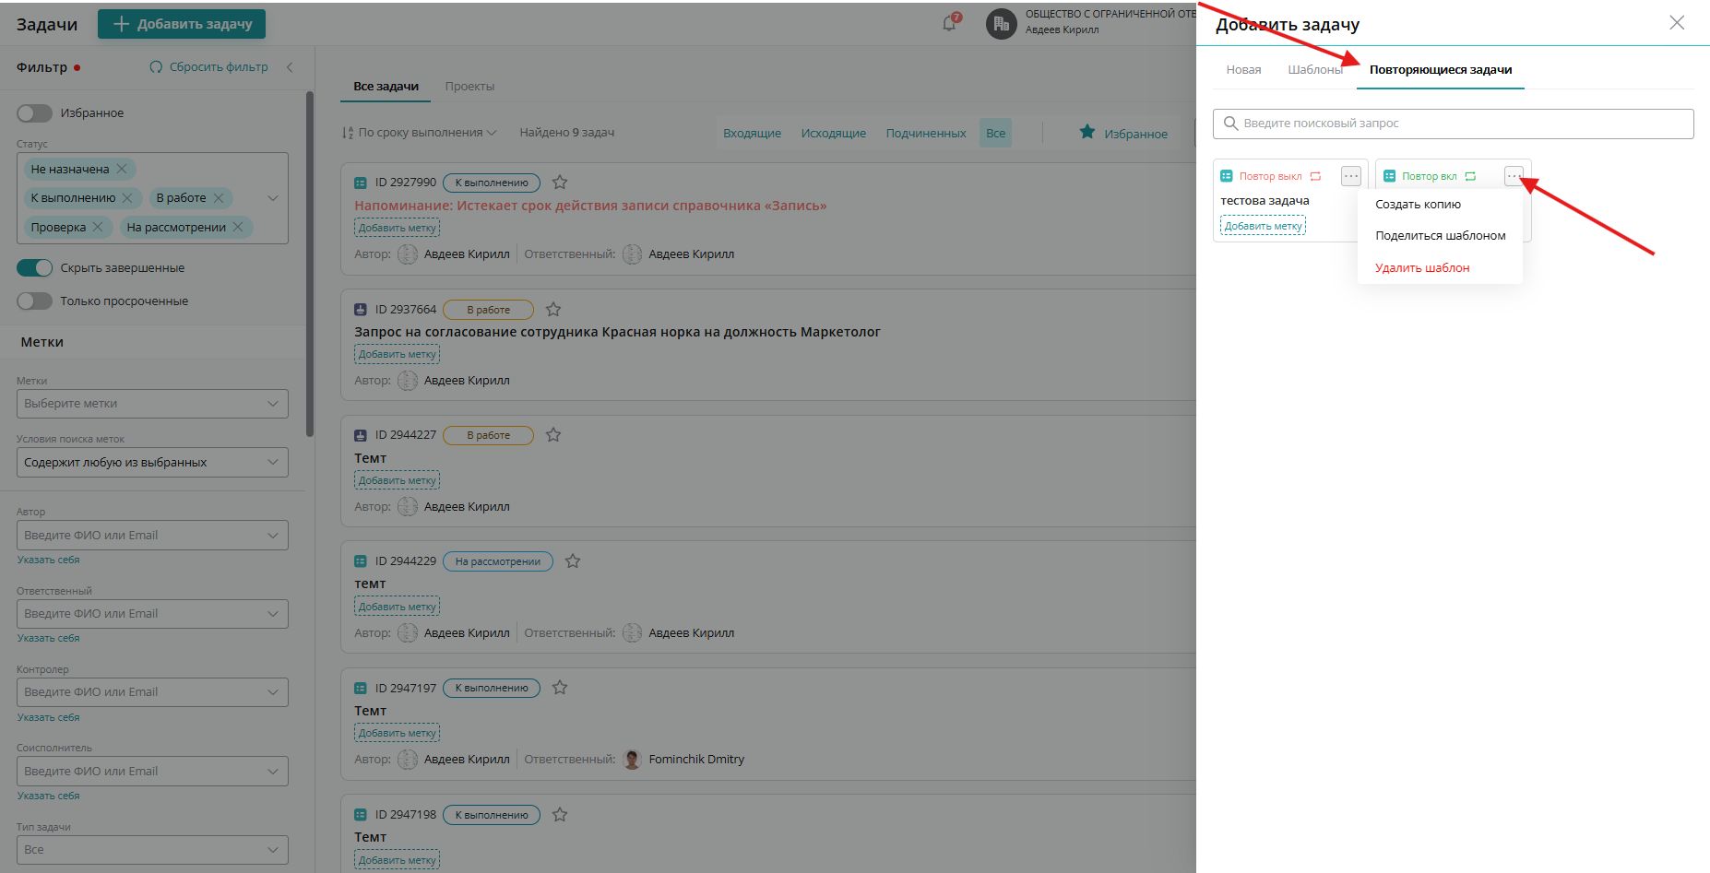Viewport: 1710px width, 873px height.
Task: Click the green repeat icon on «Повтор вкл» card
Action: click(x=1470, y=176)
